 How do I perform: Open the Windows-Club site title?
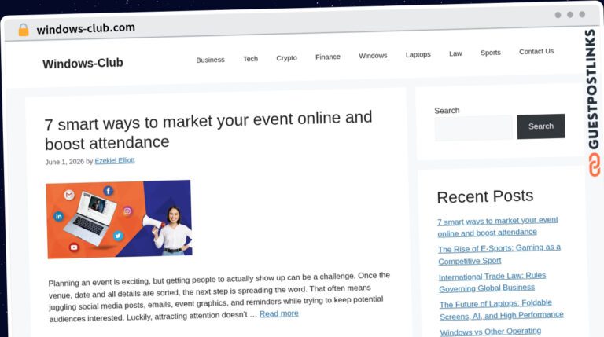tap(83, 63)
